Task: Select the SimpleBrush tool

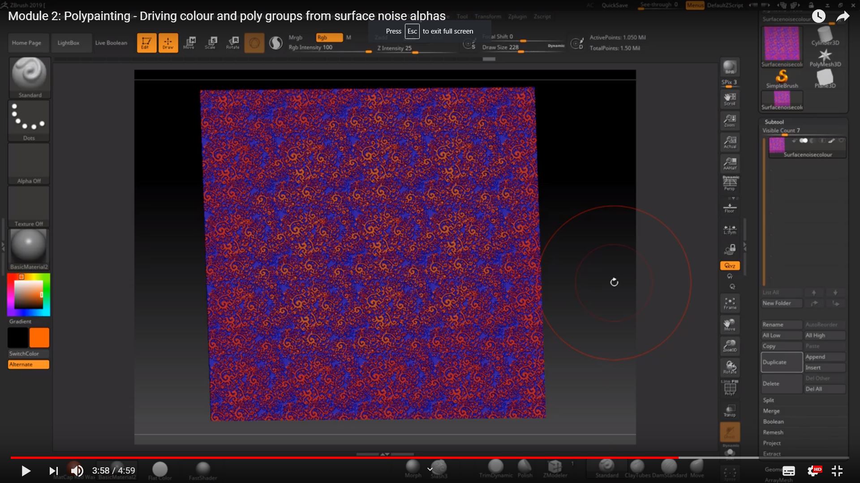Action: (782, 80)
